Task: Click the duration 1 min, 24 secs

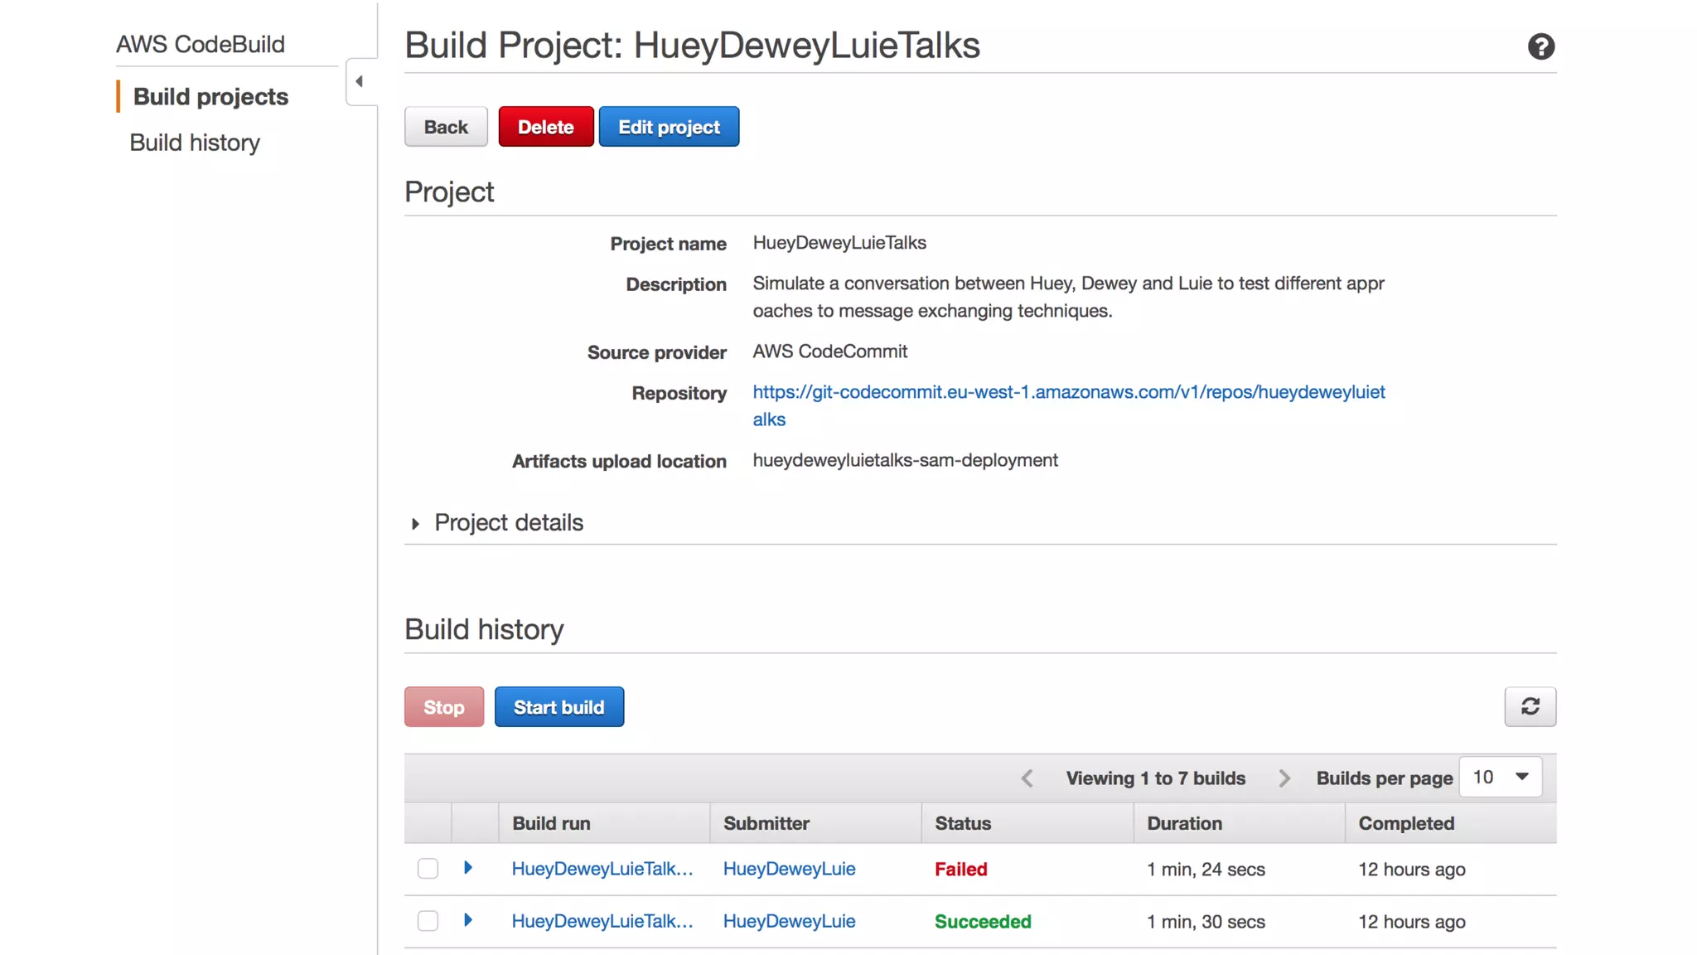Action: (x=1206, y=869)
